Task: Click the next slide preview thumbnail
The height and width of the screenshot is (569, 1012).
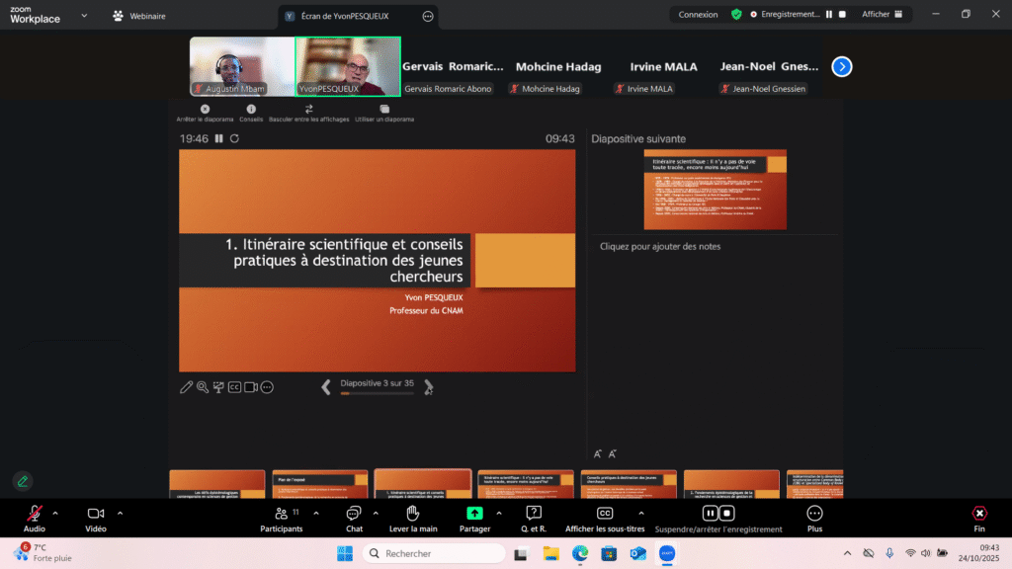Action: [x=715, y=189]
